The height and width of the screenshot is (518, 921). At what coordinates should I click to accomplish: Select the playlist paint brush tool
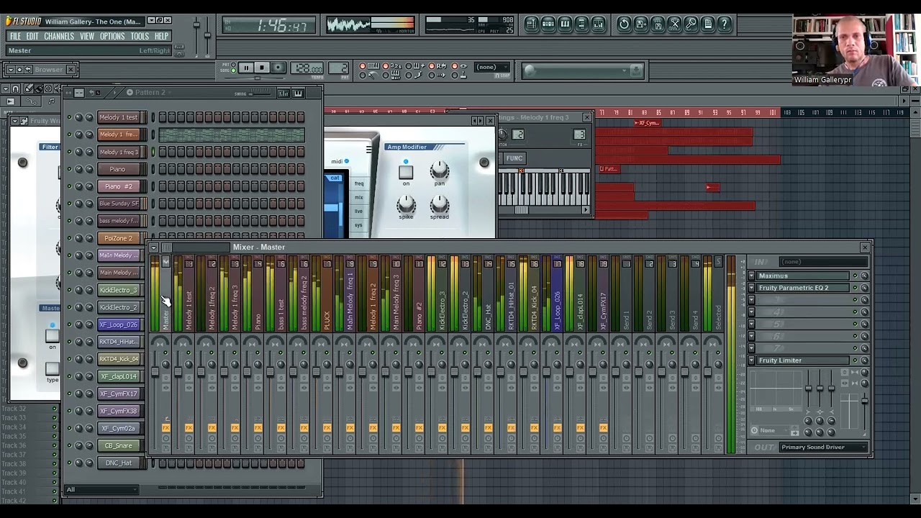pyautogui.click(x=39, y=89)
